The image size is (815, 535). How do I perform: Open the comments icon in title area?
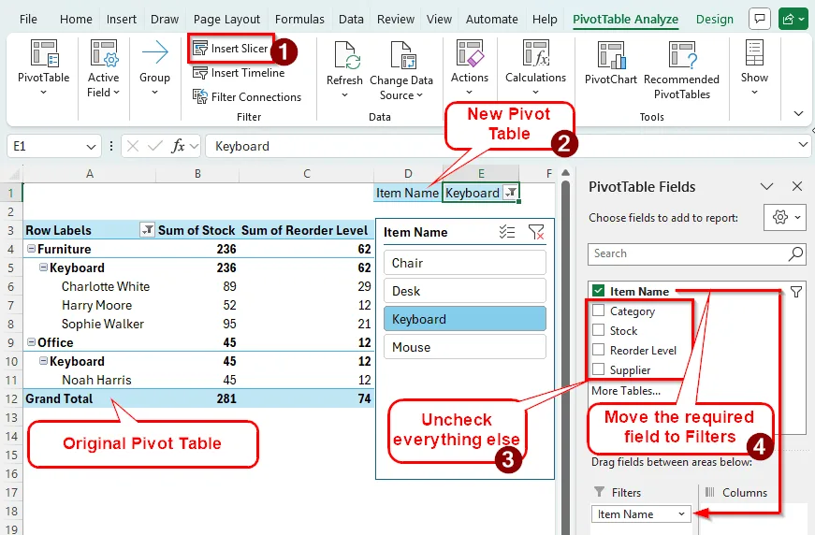760,20
